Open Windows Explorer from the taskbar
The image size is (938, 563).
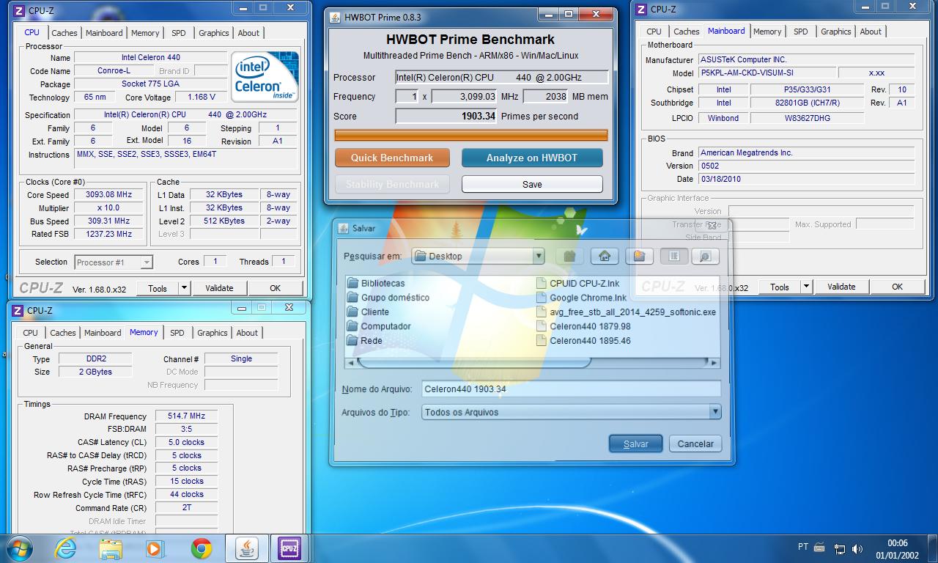(x=111, y=548)
